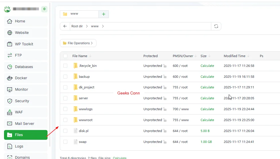Expand chevron after Root dir breadcrumb
Viewport: 280px width, 159px height.
[87, 26]
